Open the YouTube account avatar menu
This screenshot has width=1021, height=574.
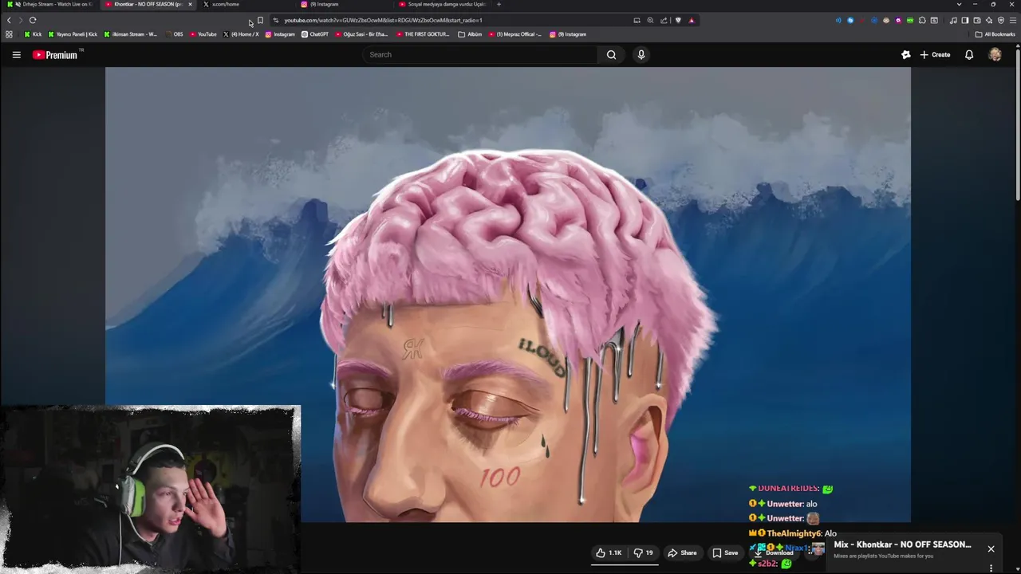click(x=995, y=55)
